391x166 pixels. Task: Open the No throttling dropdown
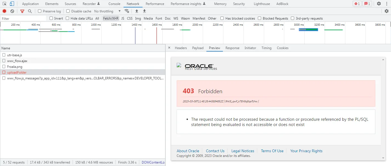pos(107,11)
